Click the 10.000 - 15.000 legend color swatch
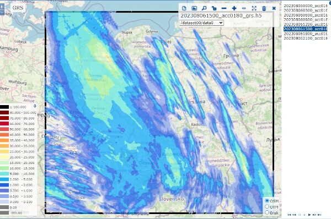The image size is (331, 219). 4,168
